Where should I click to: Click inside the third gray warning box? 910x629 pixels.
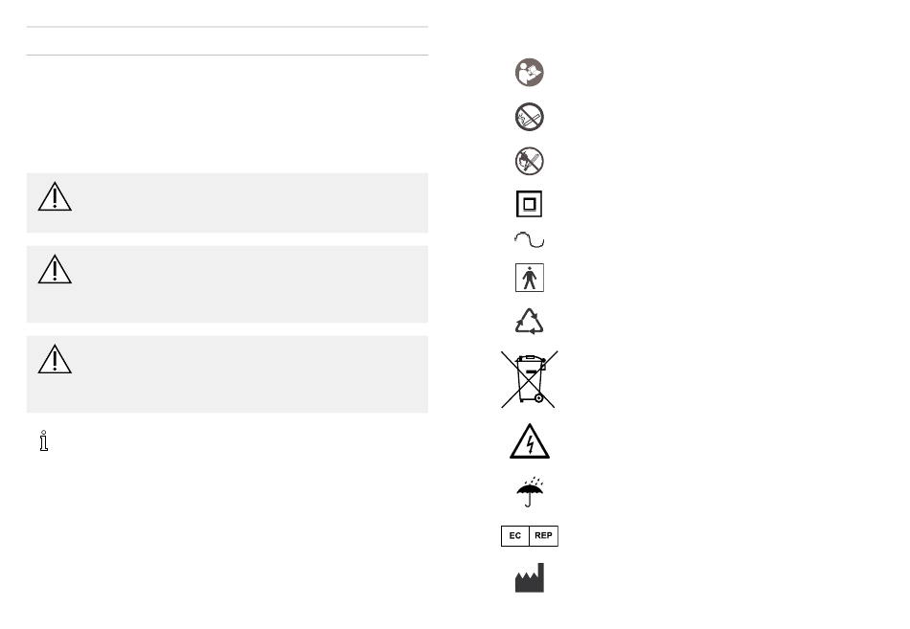coord(228,374)
